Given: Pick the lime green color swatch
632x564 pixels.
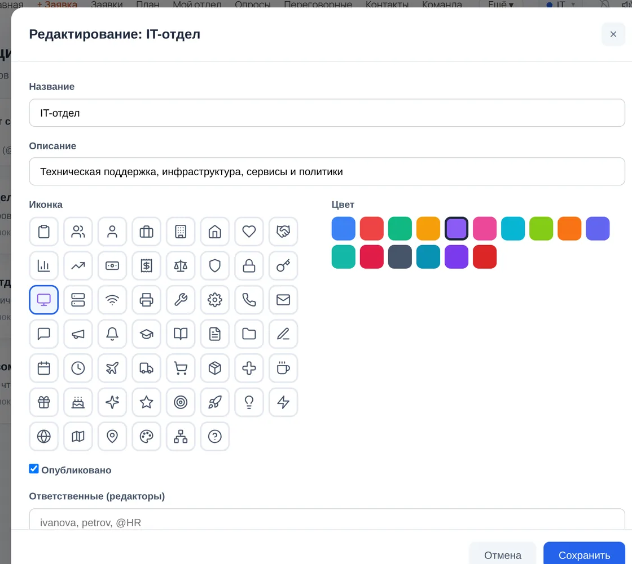Looking at the screenshot, I should click(x=541, y=229).
